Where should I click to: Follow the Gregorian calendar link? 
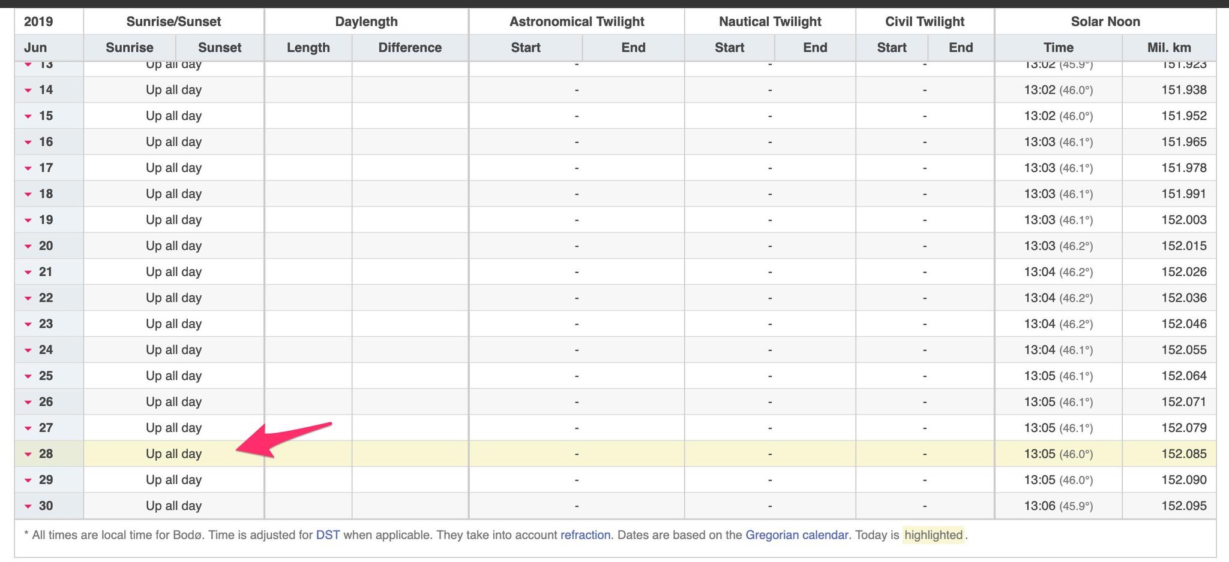[796, 535]
